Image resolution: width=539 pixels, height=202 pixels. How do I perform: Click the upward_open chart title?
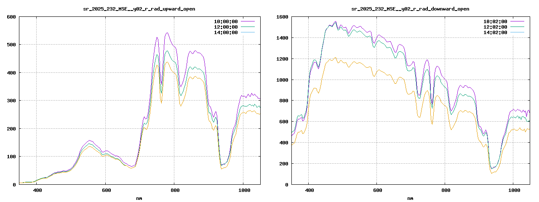pyautogui.click(x=139, y=9)
